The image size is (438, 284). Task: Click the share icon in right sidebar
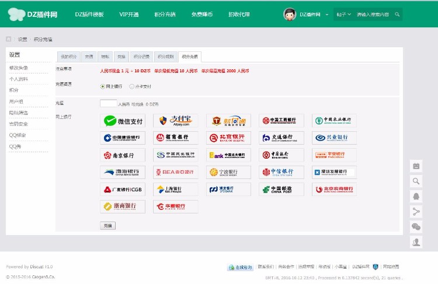pyautogui.click(x=416, y=212)
